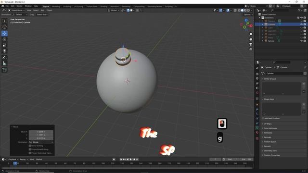Open the Global transform orientation dropdown

[114, 11]
